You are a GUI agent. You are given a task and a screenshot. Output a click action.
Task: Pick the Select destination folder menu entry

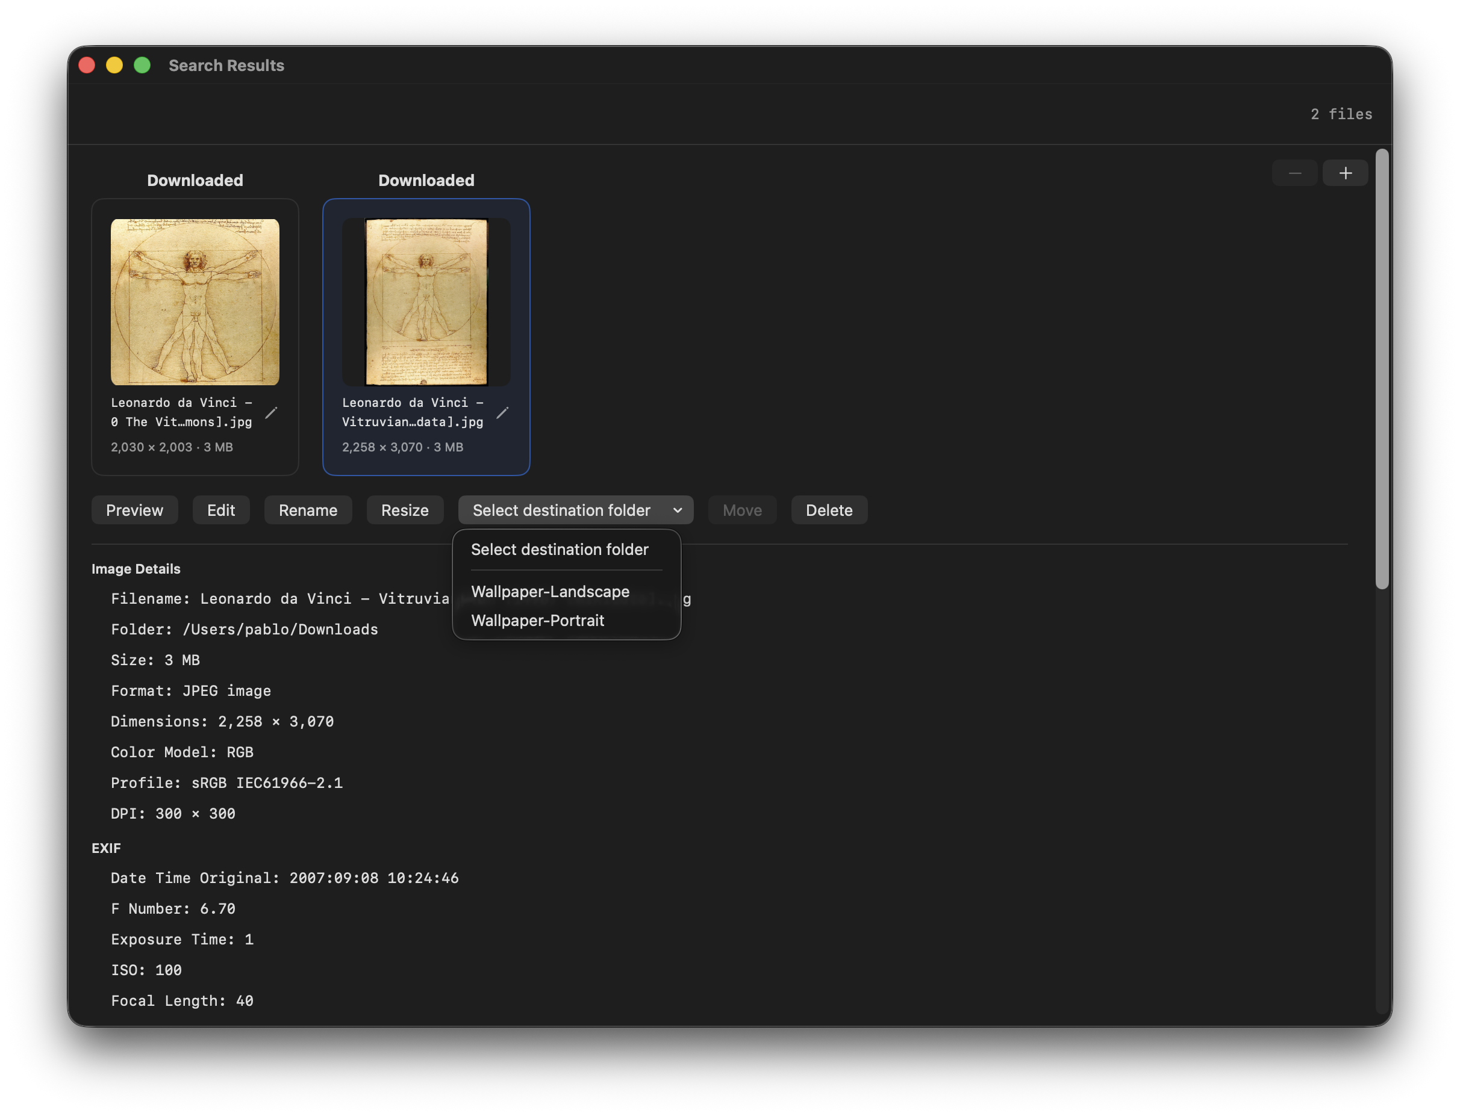pyautogui.click(x=560, y=550)
